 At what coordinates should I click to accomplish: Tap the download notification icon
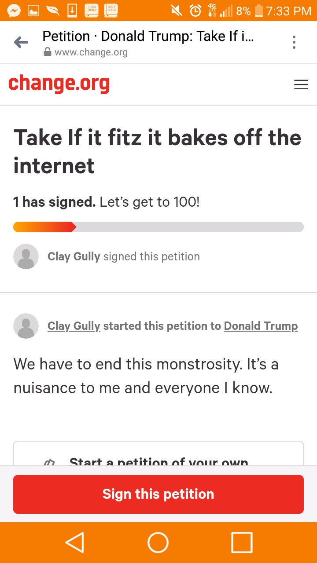(72, 11)
